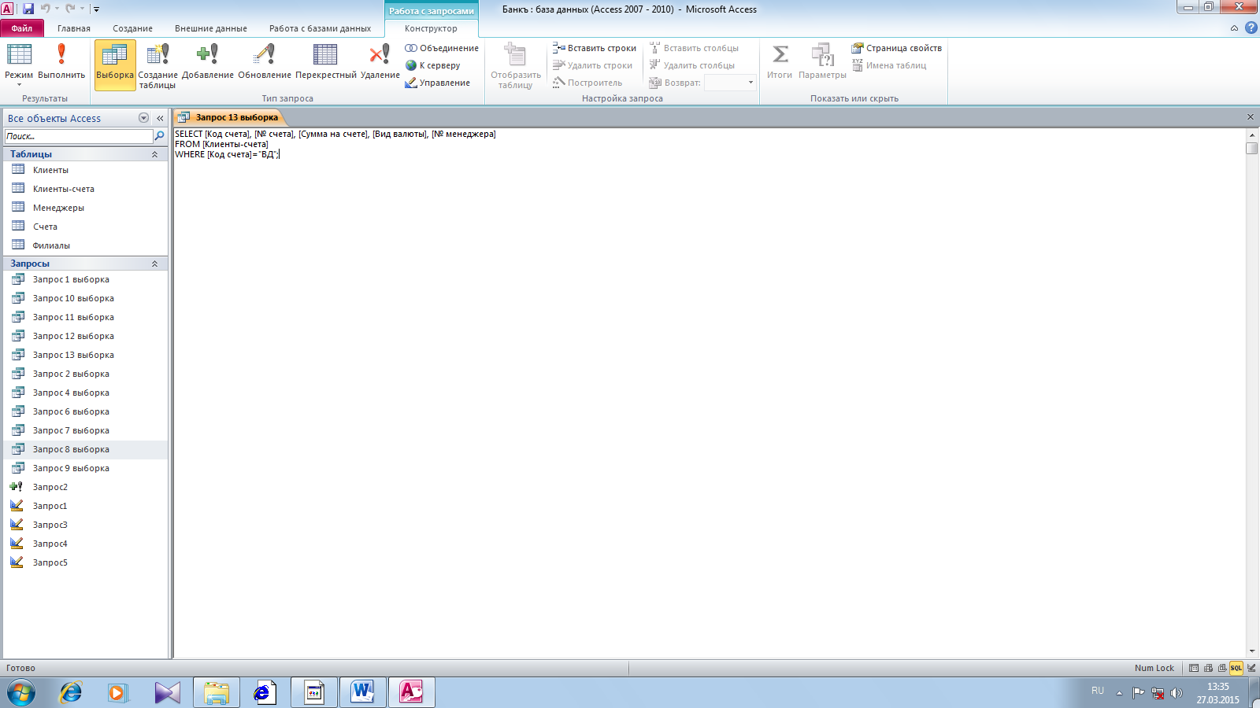Select the Выборка query type
1260x708 pixels.
click(x=115, y=65)
